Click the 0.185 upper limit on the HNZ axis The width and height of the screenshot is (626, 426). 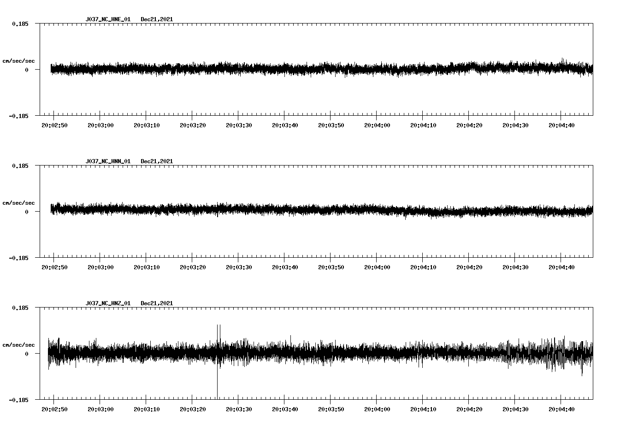[x=20, y=308]
